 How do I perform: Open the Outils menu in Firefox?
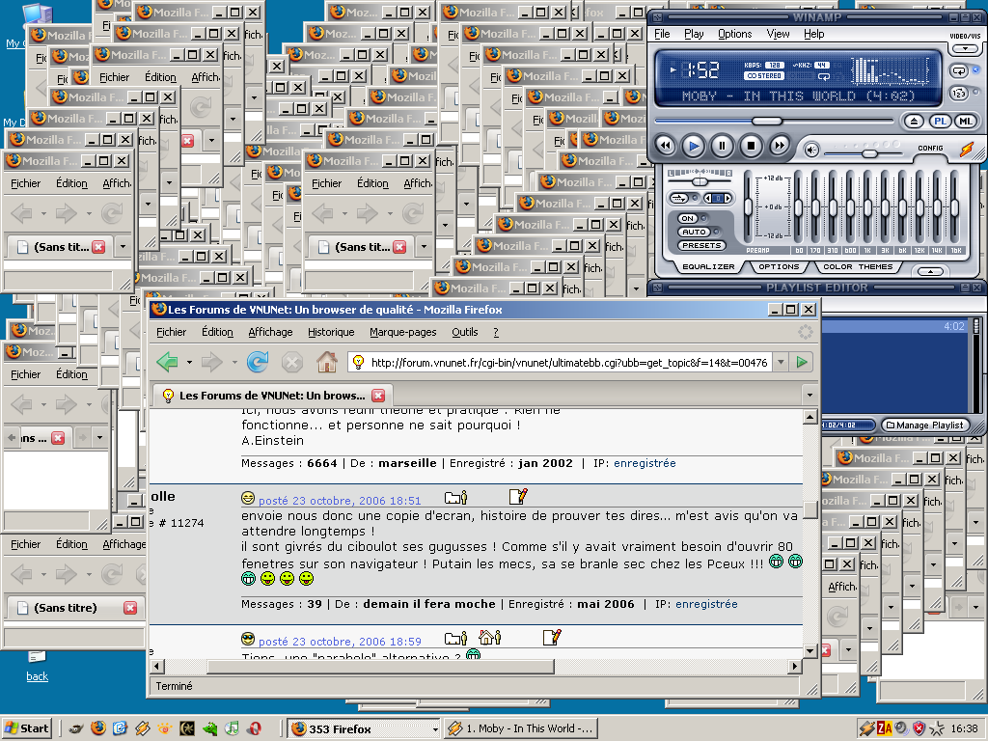point(465,332)
